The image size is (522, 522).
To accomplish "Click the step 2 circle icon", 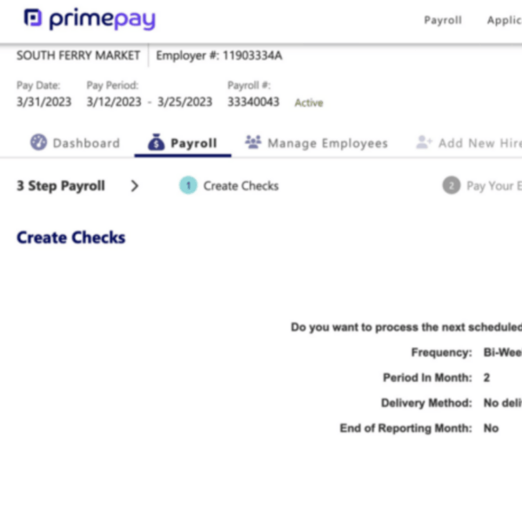I will (x=452, y=185).
